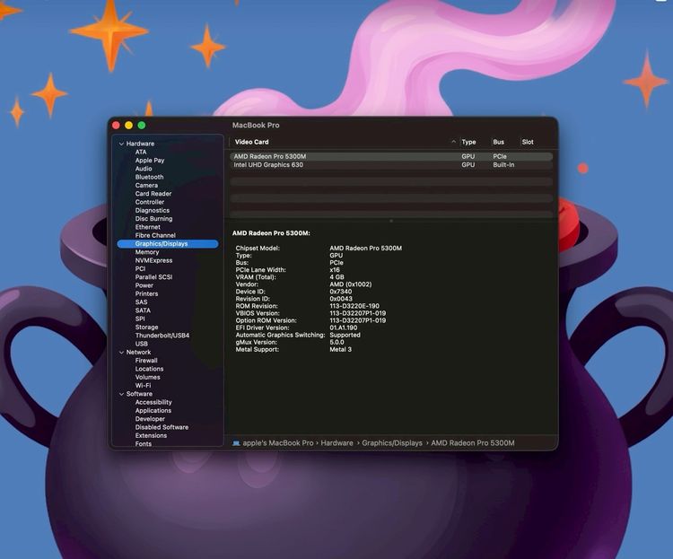The image size is (673, 559).
Task: Click AMD Radeon Pro 5300M in path bar
Action: (473, 443)
